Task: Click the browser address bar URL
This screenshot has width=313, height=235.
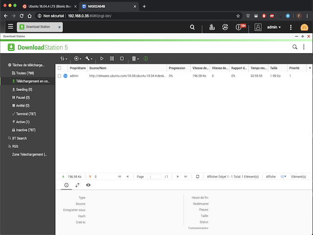Action: click(89, 16)
